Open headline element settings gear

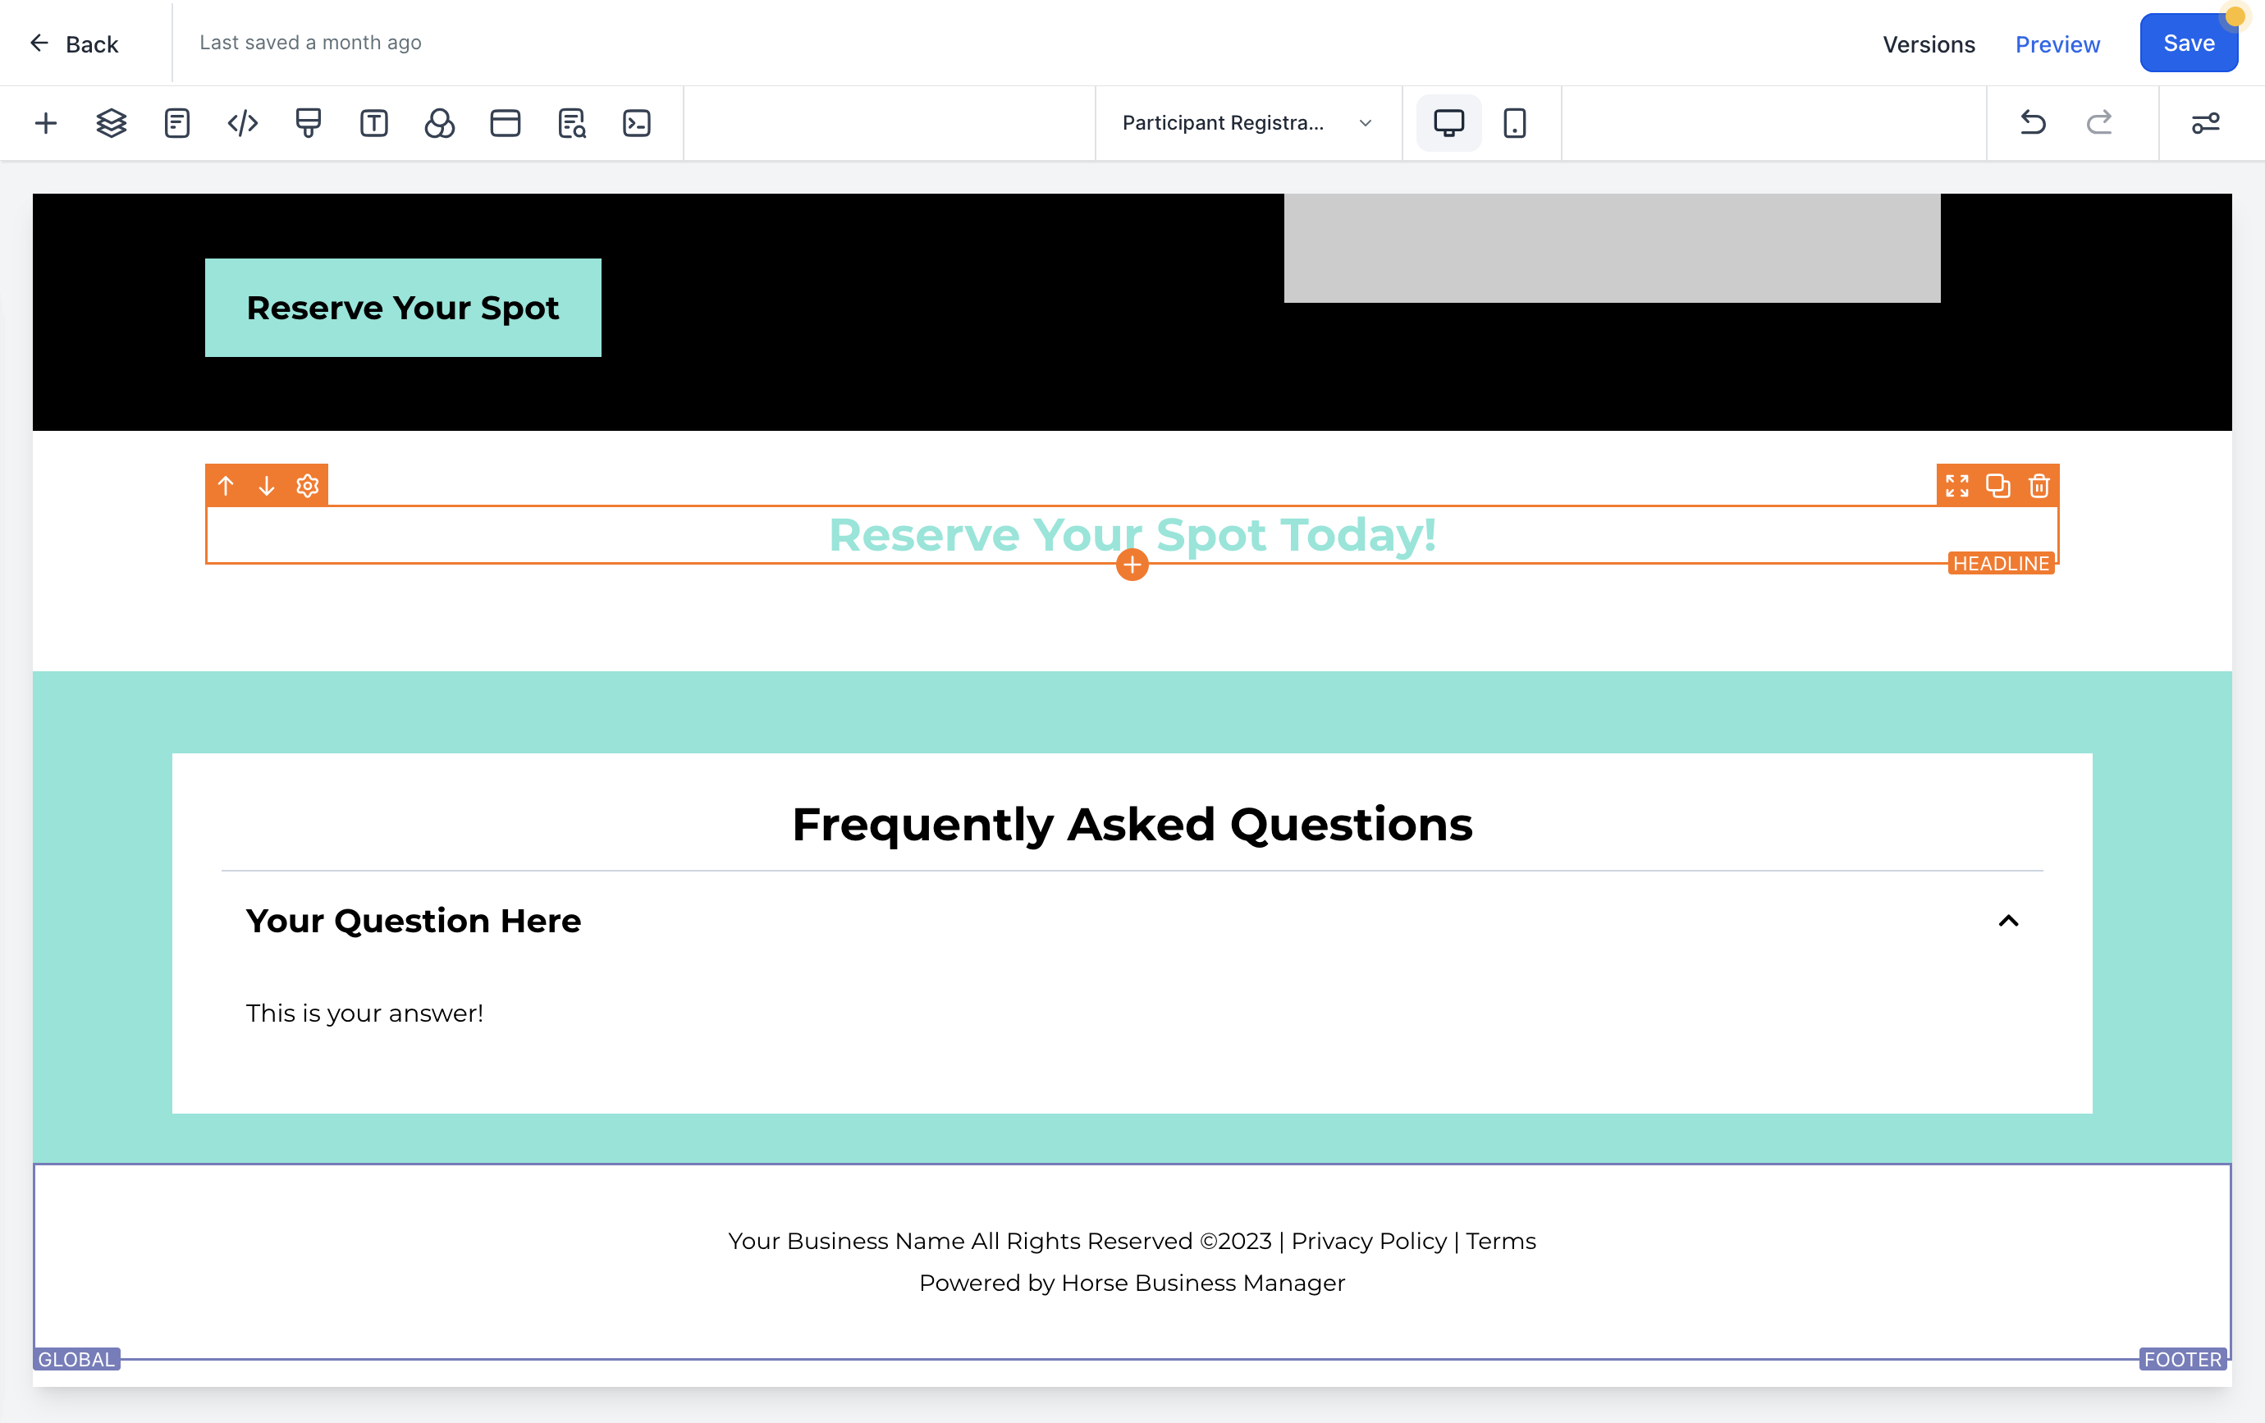coord(308,485)
